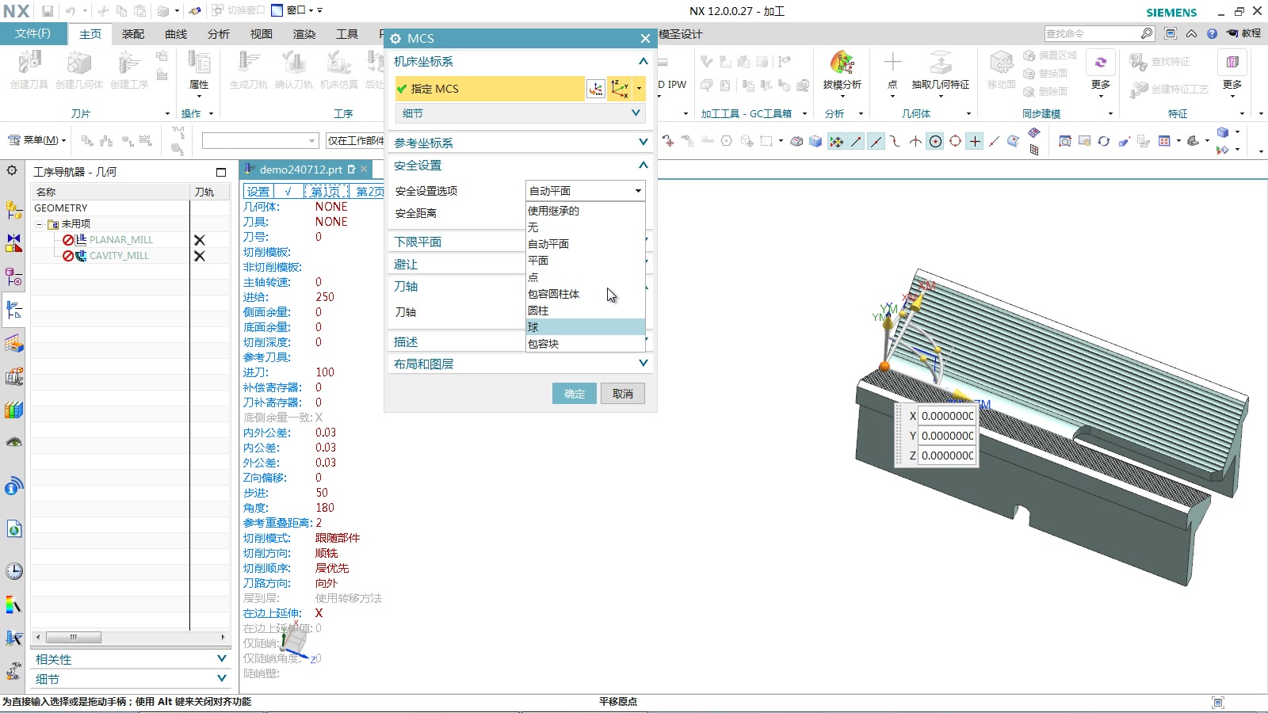Open the Machining Feature Navigator sidebar icon

pos(13,343)
